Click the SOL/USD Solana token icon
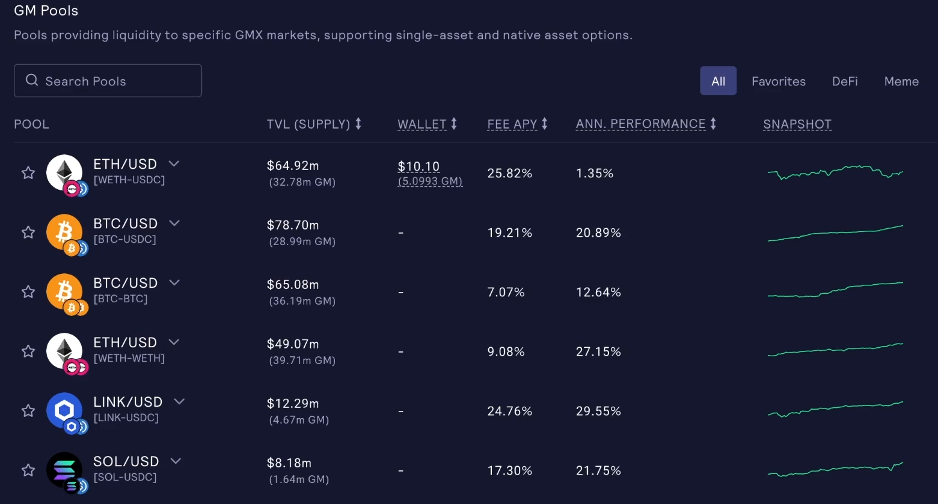This screenshot has width=938, height=504. pos(64,470)
